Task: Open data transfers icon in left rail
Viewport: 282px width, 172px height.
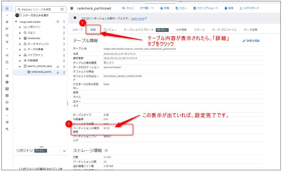Action: [7, 22]
